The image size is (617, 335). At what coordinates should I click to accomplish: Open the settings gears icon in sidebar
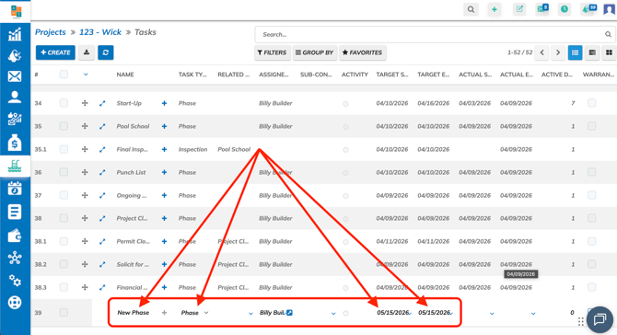tap(15, 281)
